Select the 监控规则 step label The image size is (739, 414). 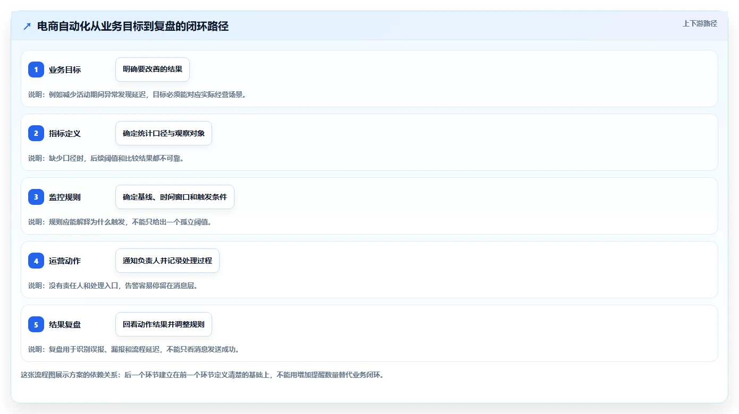tap(65, 197)
